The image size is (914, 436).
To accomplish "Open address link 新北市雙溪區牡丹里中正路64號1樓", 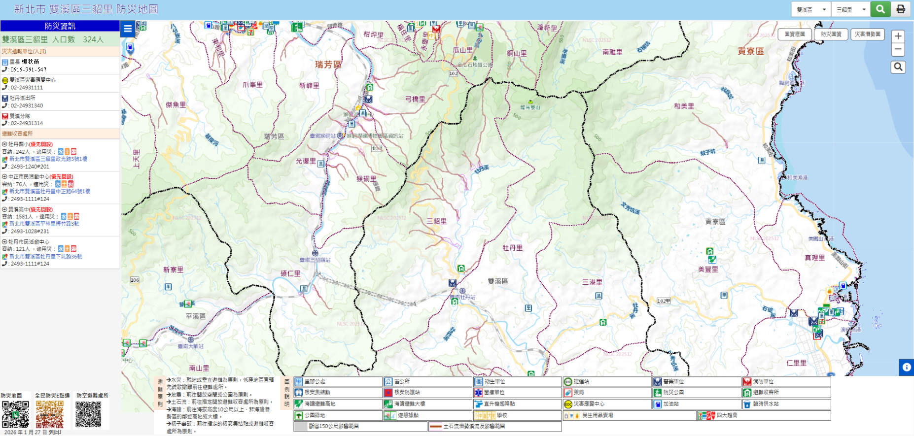I will [x=50, y=191].
